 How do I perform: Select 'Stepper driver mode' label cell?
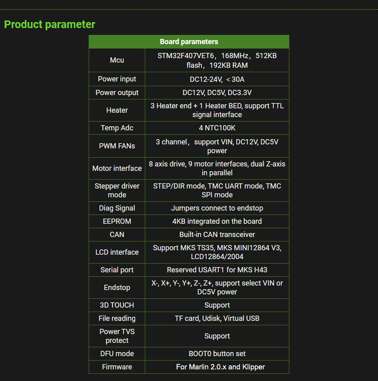(x=117, y=190)
